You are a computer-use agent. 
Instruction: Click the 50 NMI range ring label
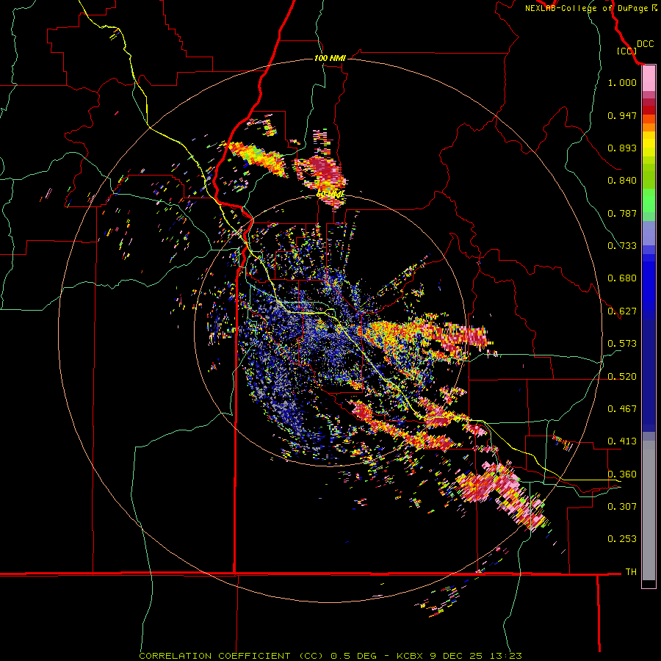(x=330, y=195)
